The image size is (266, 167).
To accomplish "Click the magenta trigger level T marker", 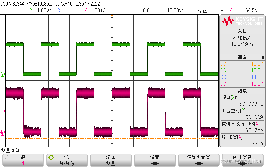I will coord(4,109).
